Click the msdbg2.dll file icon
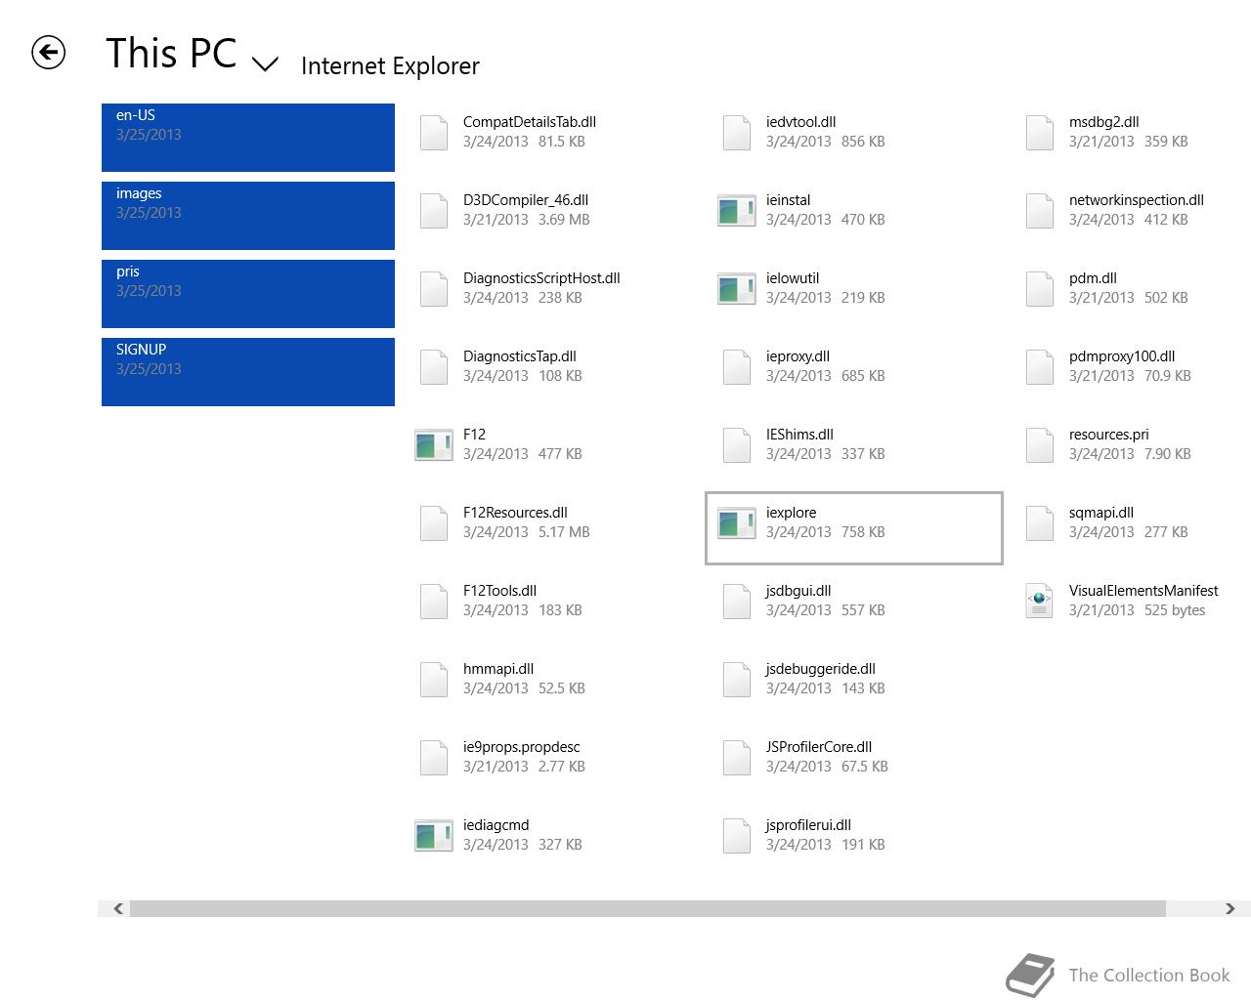Viewport: 1251px width, 1000px height. (1040, 133)
